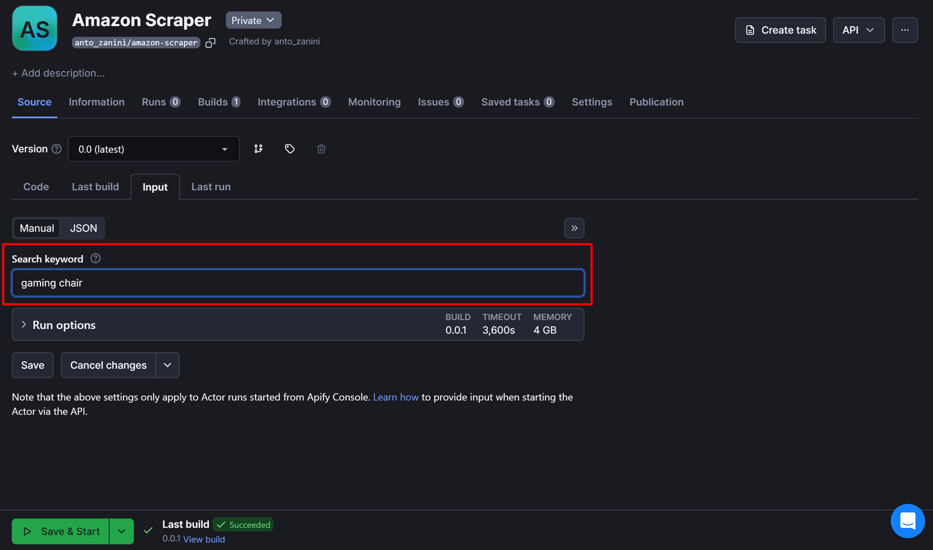The height and width of the screenshot is (550, 933).
Task: Click the Save button
Action: coord(33,365)
